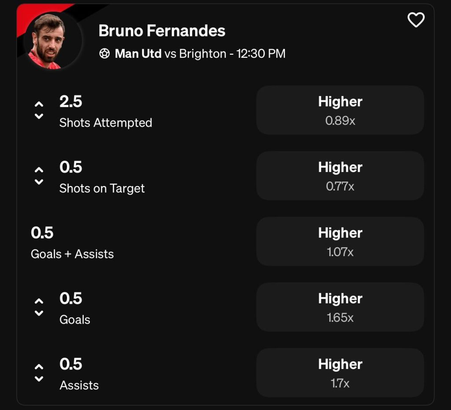Click the Shots Attempted stat label
Screen dimensions: 451x410
pos(106,123)
